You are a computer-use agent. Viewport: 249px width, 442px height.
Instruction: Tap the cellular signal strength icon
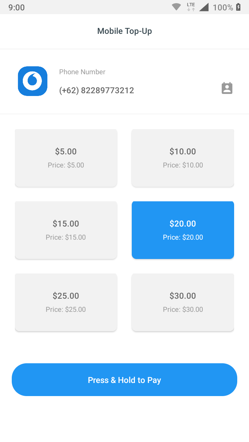204,7
